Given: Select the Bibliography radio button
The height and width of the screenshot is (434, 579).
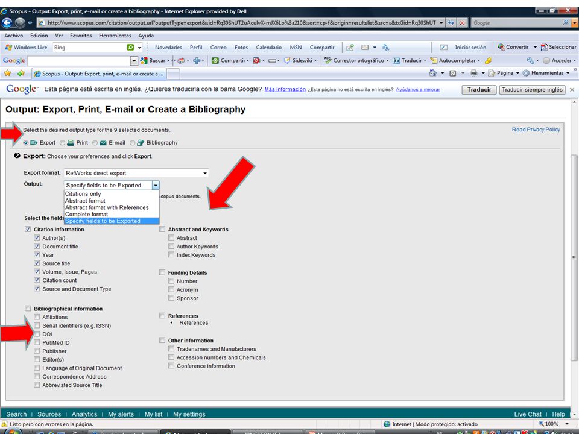Looking at the screenshot, I should click(x=132, y=143).
